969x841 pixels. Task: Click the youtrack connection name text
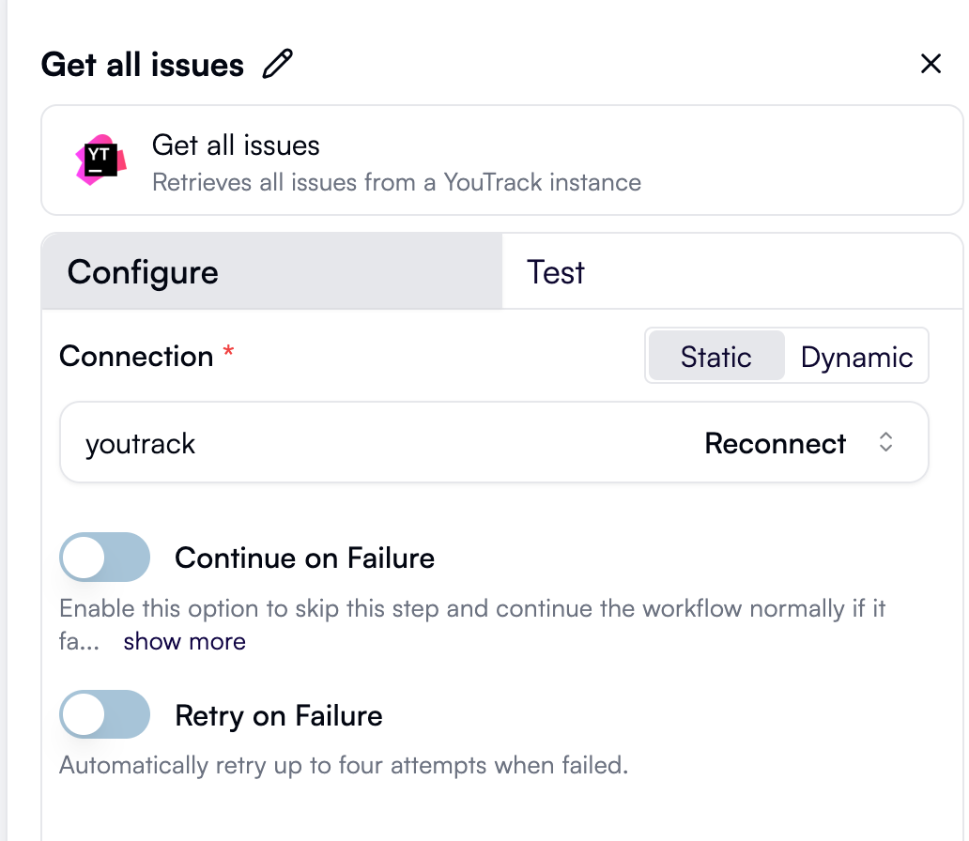139,442
